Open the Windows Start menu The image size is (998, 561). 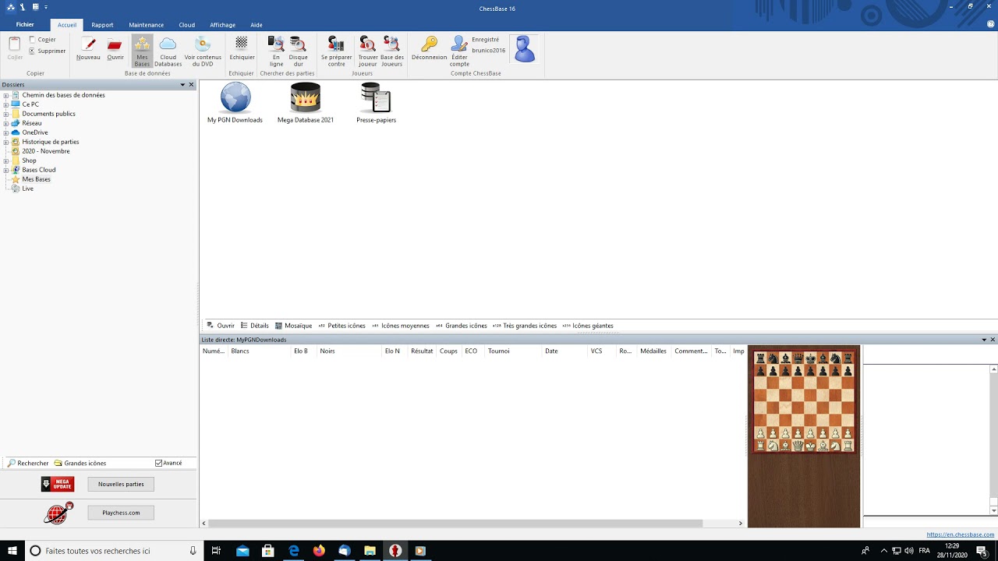[12, 551]
